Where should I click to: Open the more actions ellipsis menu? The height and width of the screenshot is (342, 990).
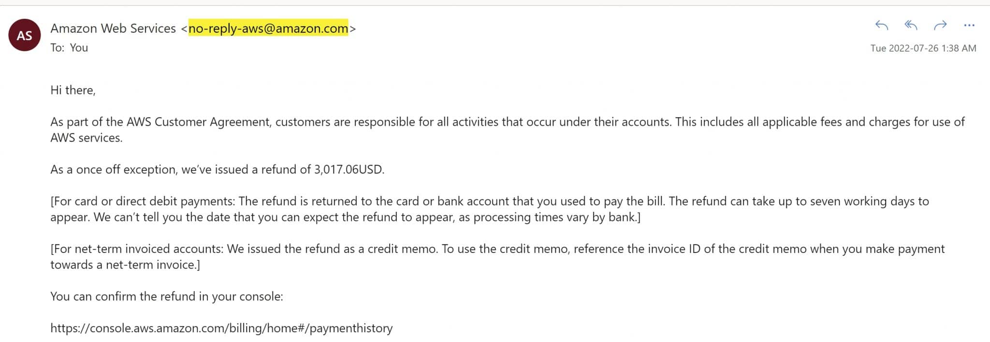point(969,25)
